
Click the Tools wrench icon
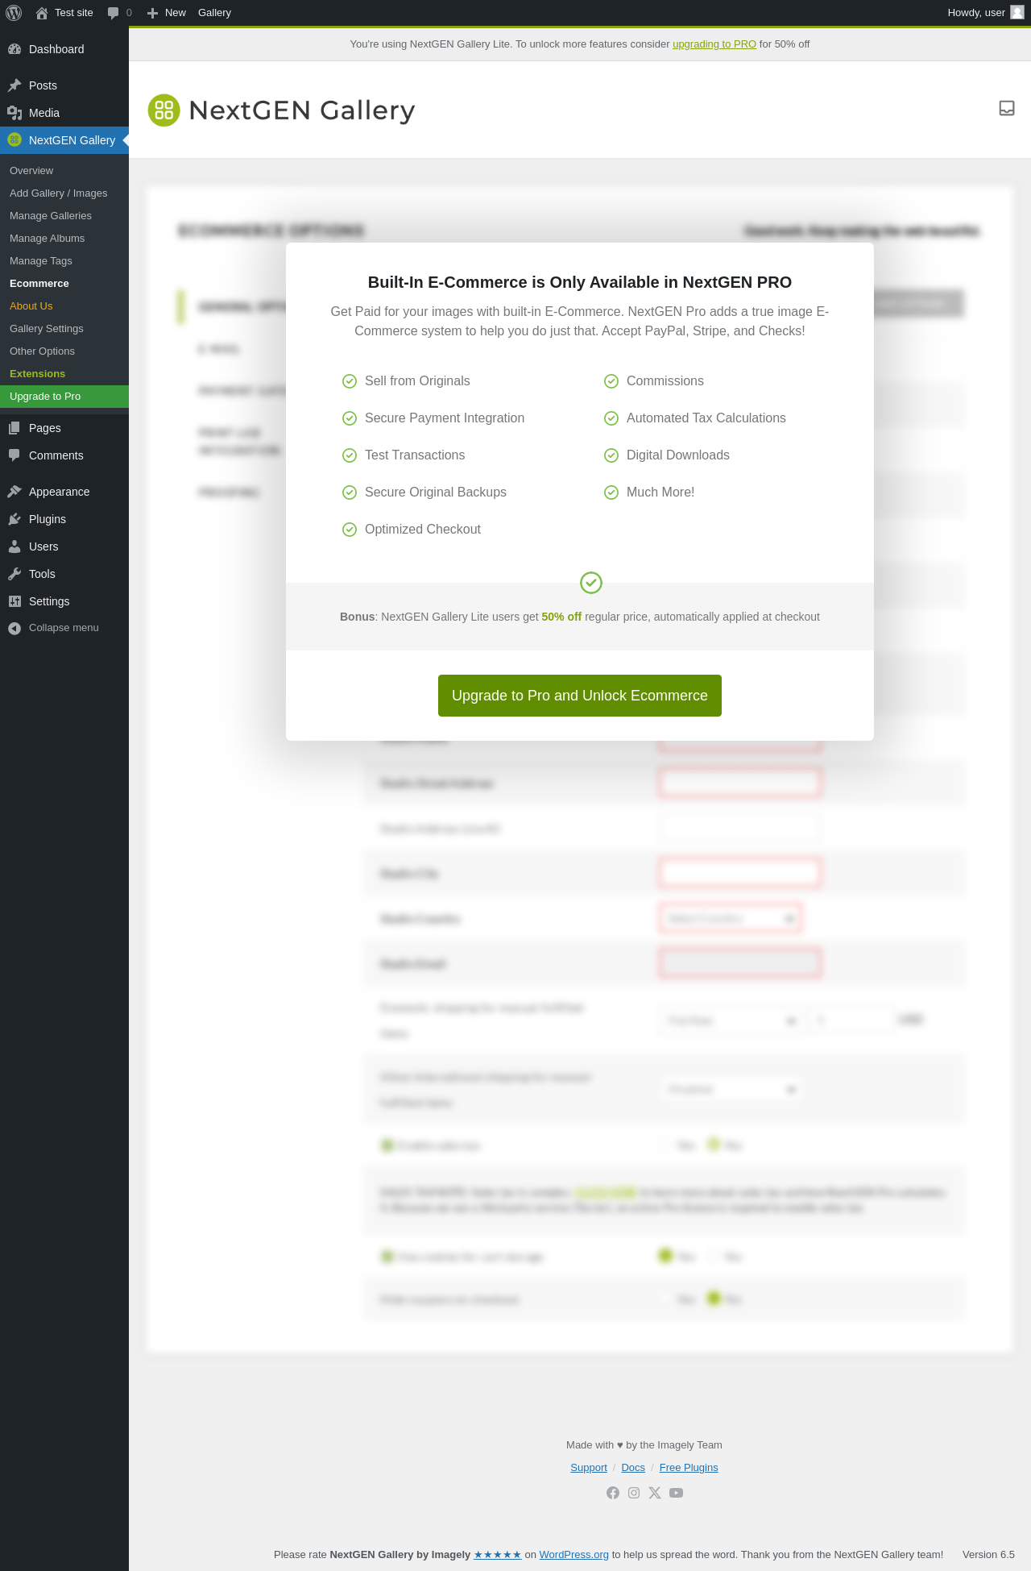[14, 574]
